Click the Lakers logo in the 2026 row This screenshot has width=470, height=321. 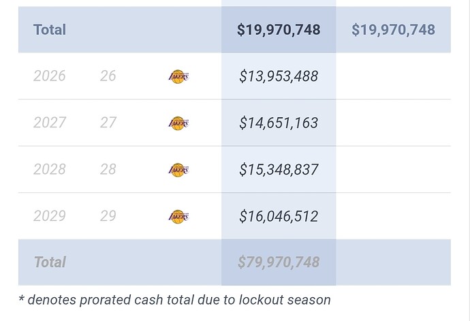click(x=178, y=76)
